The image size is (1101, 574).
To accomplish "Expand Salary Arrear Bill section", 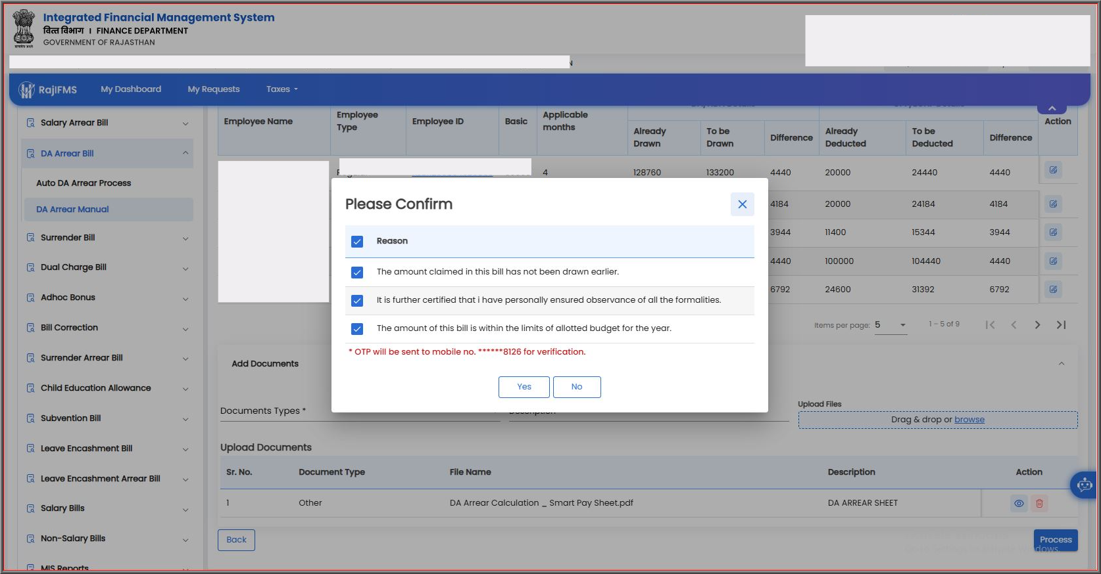I will tap(107, 123).
